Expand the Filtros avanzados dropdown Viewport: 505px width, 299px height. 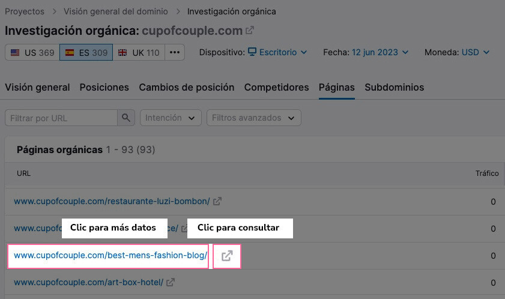point(254,118)
